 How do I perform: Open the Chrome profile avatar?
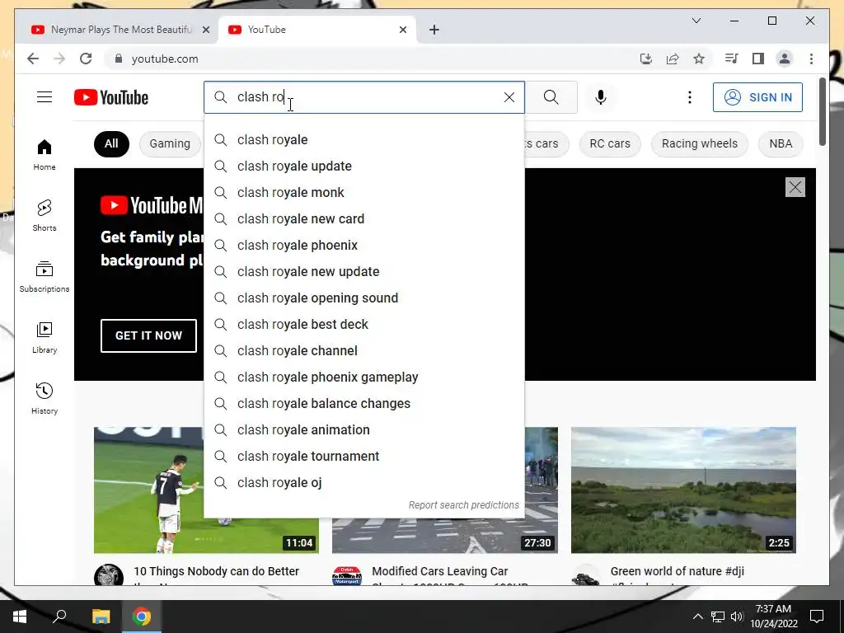[x=785, y=59]
